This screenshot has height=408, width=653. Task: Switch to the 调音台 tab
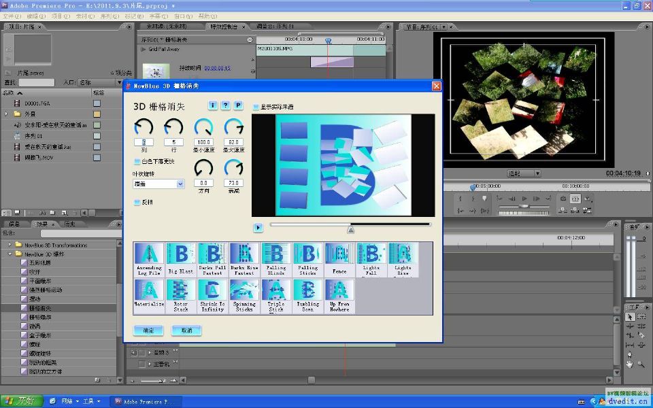point(275,27)
